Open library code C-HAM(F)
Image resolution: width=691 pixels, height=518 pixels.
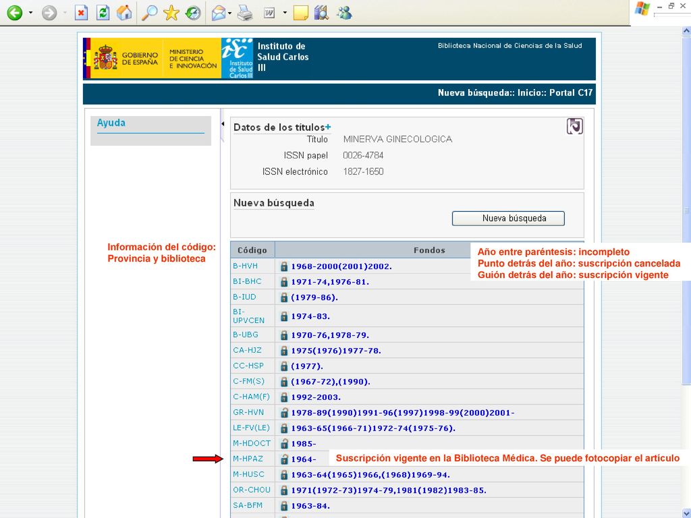pos(251,397)
